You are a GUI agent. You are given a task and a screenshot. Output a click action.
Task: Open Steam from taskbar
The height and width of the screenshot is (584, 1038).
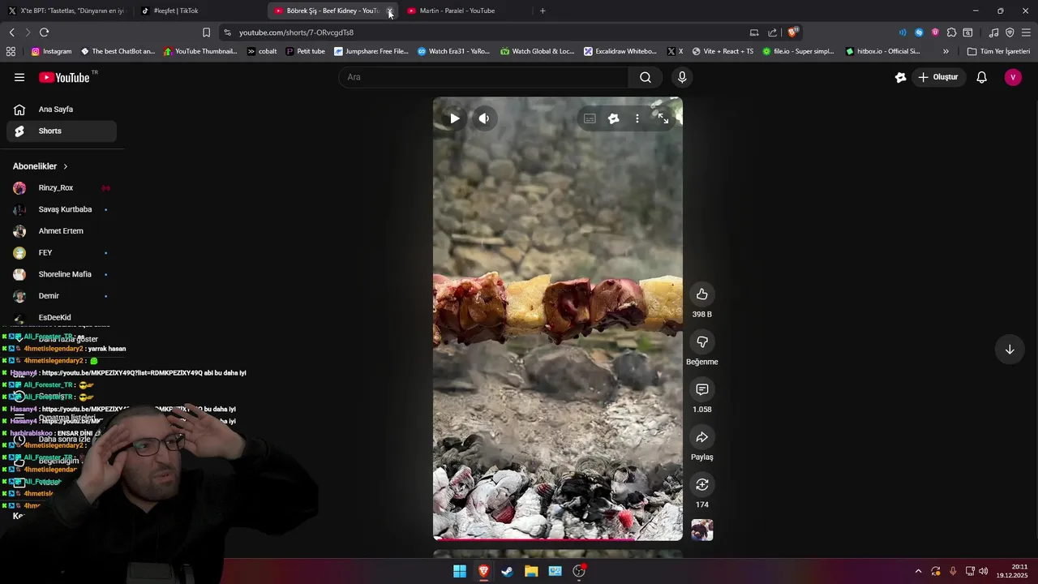(508, 571)
